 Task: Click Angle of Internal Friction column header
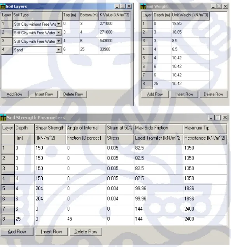pos(86,134)
